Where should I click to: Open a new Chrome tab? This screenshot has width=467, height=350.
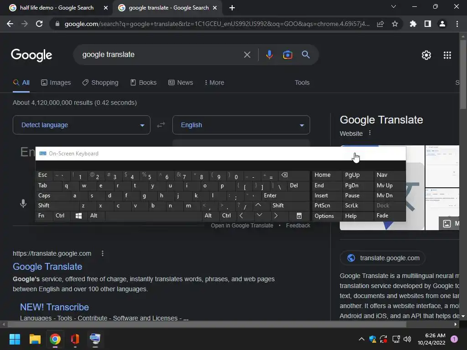click(x=232, y=8)
